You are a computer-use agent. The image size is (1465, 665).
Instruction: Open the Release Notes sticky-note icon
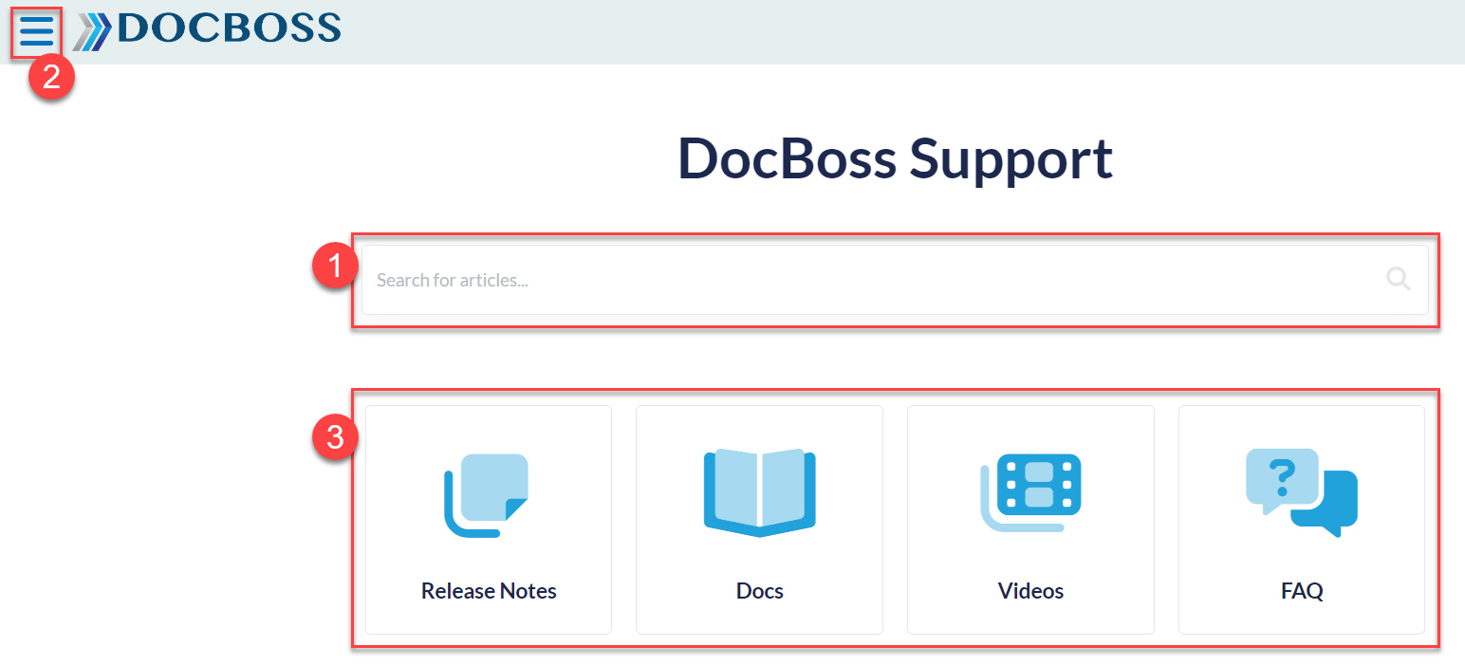coord(487,495)
